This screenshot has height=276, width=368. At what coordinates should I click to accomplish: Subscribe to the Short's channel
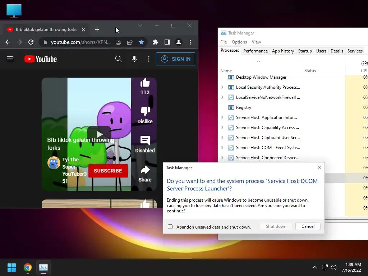point(108,171)
